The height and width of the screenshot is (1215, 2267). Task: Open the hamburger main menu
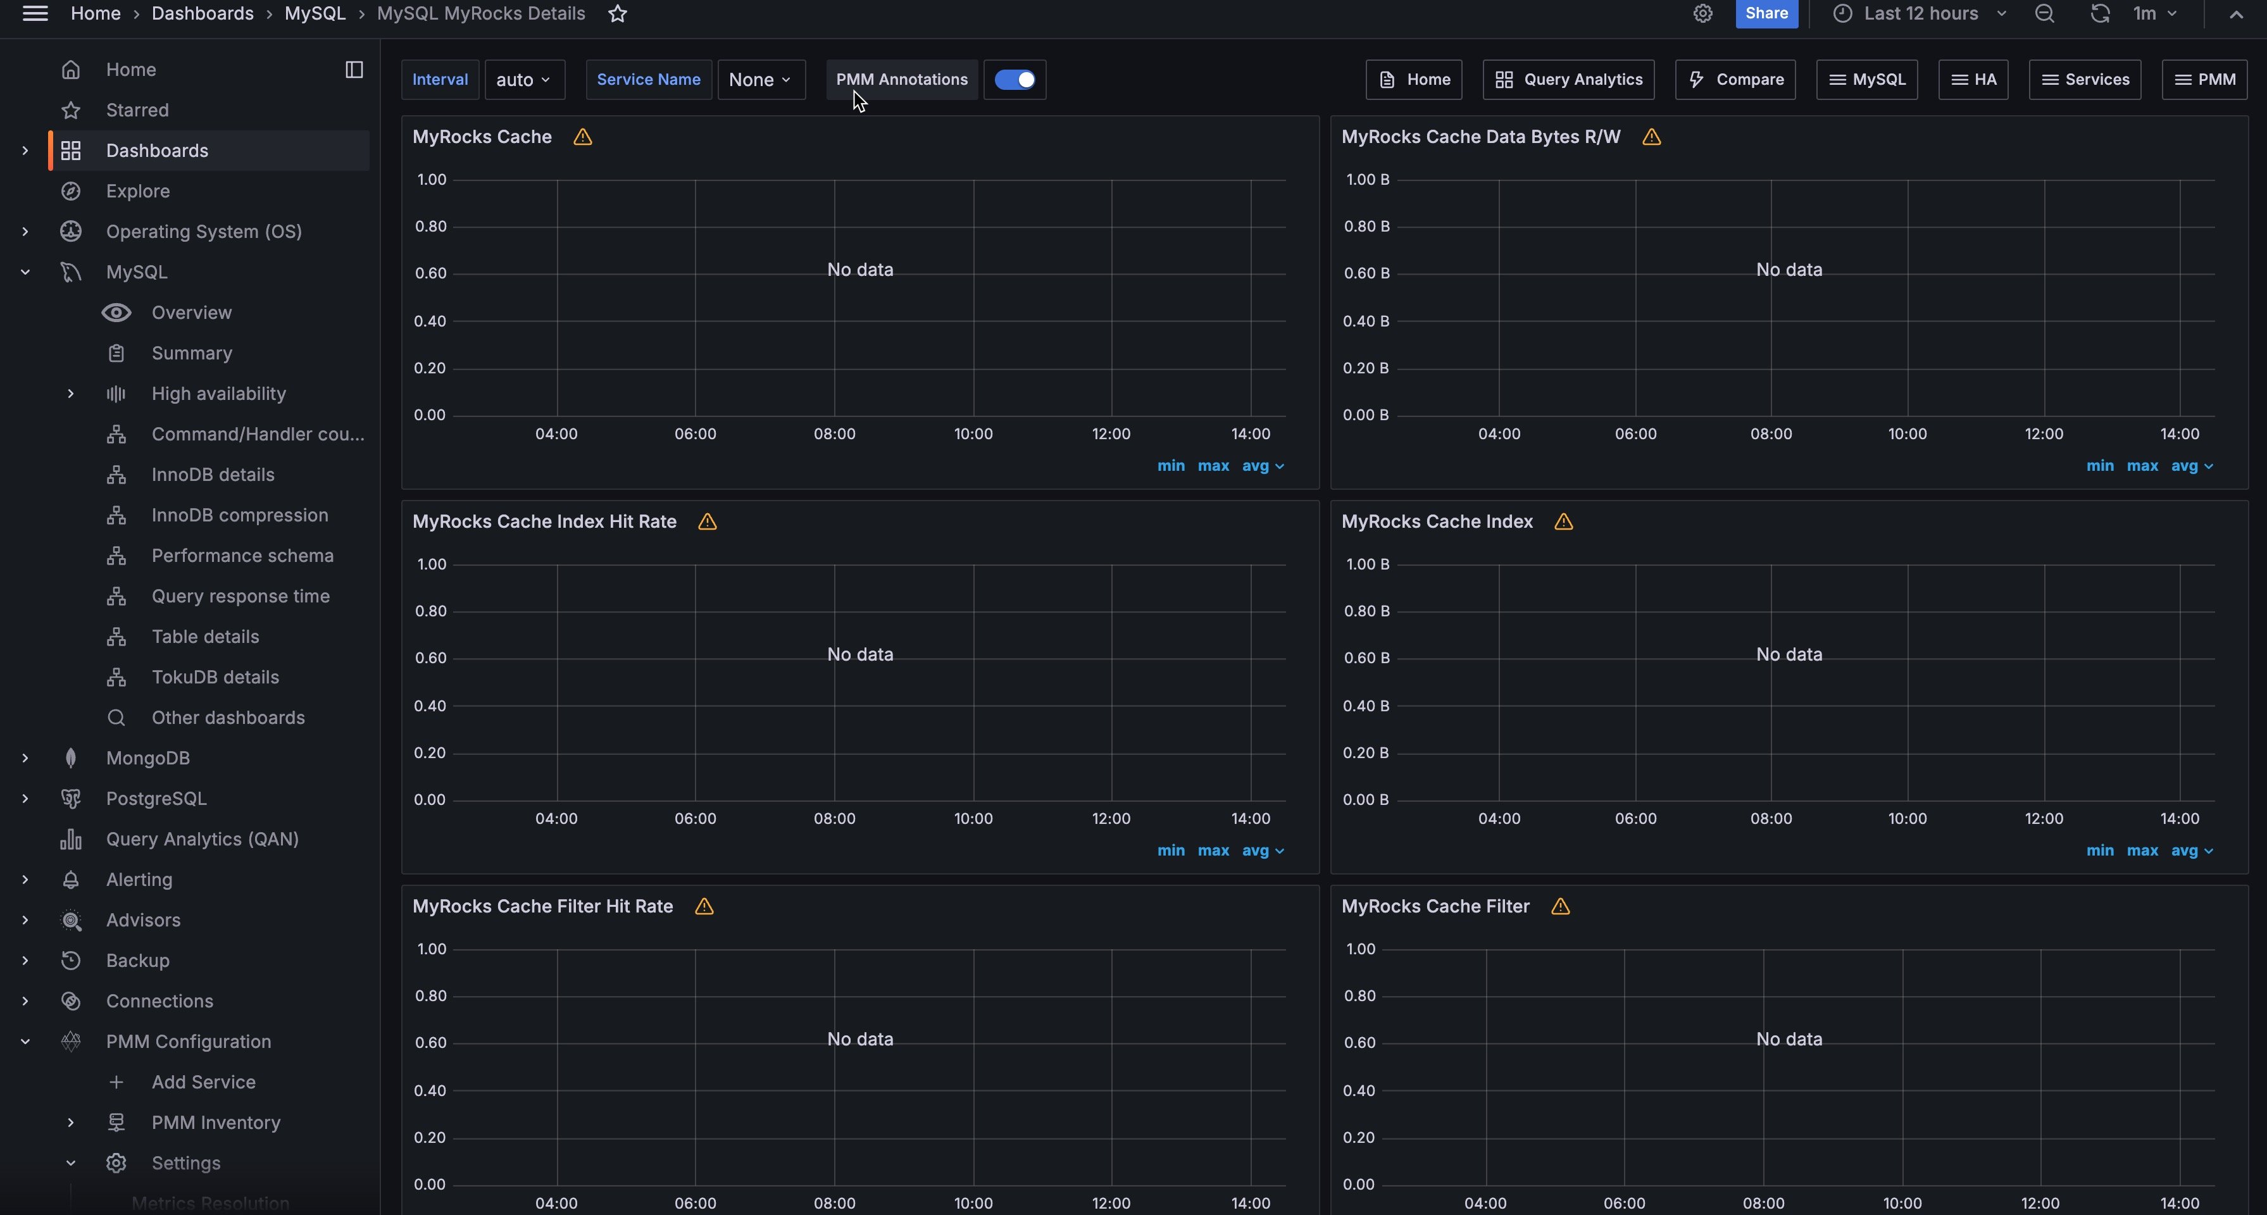pyautogui.click(x=35, y=14)
